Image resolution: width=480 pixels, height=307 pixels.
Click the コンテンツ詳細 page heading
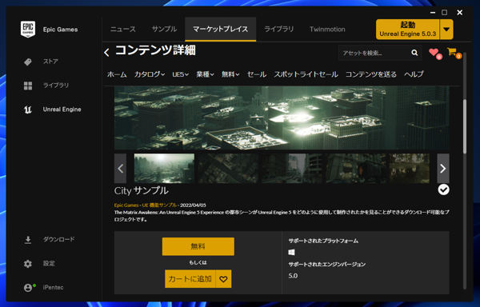click(155, 50)
